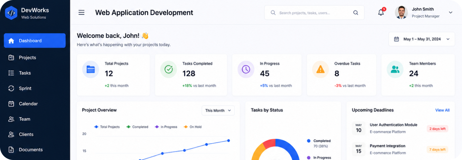Click the Tasks list icon in sidebar
Viewport: 462px width, 160px height.
(x=11, y=73)
